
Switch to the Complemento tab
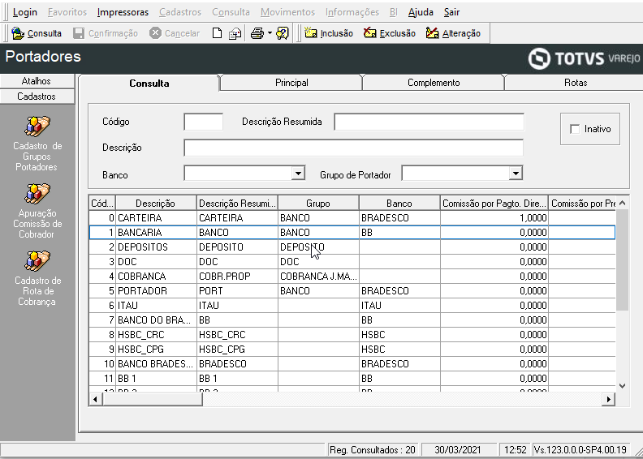pyautogui.click(x=434, y=83)
